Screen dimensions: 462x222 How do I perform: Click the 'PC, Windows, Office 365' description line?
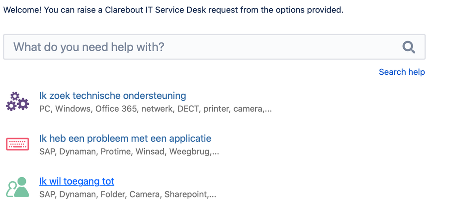[155, 109]
